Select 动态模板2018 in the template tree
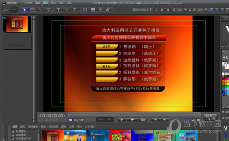 coord(24,138)
